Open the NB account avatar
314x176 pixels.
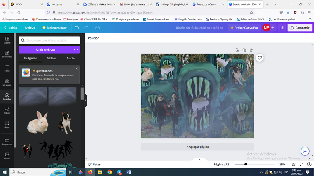coord(266,28)
